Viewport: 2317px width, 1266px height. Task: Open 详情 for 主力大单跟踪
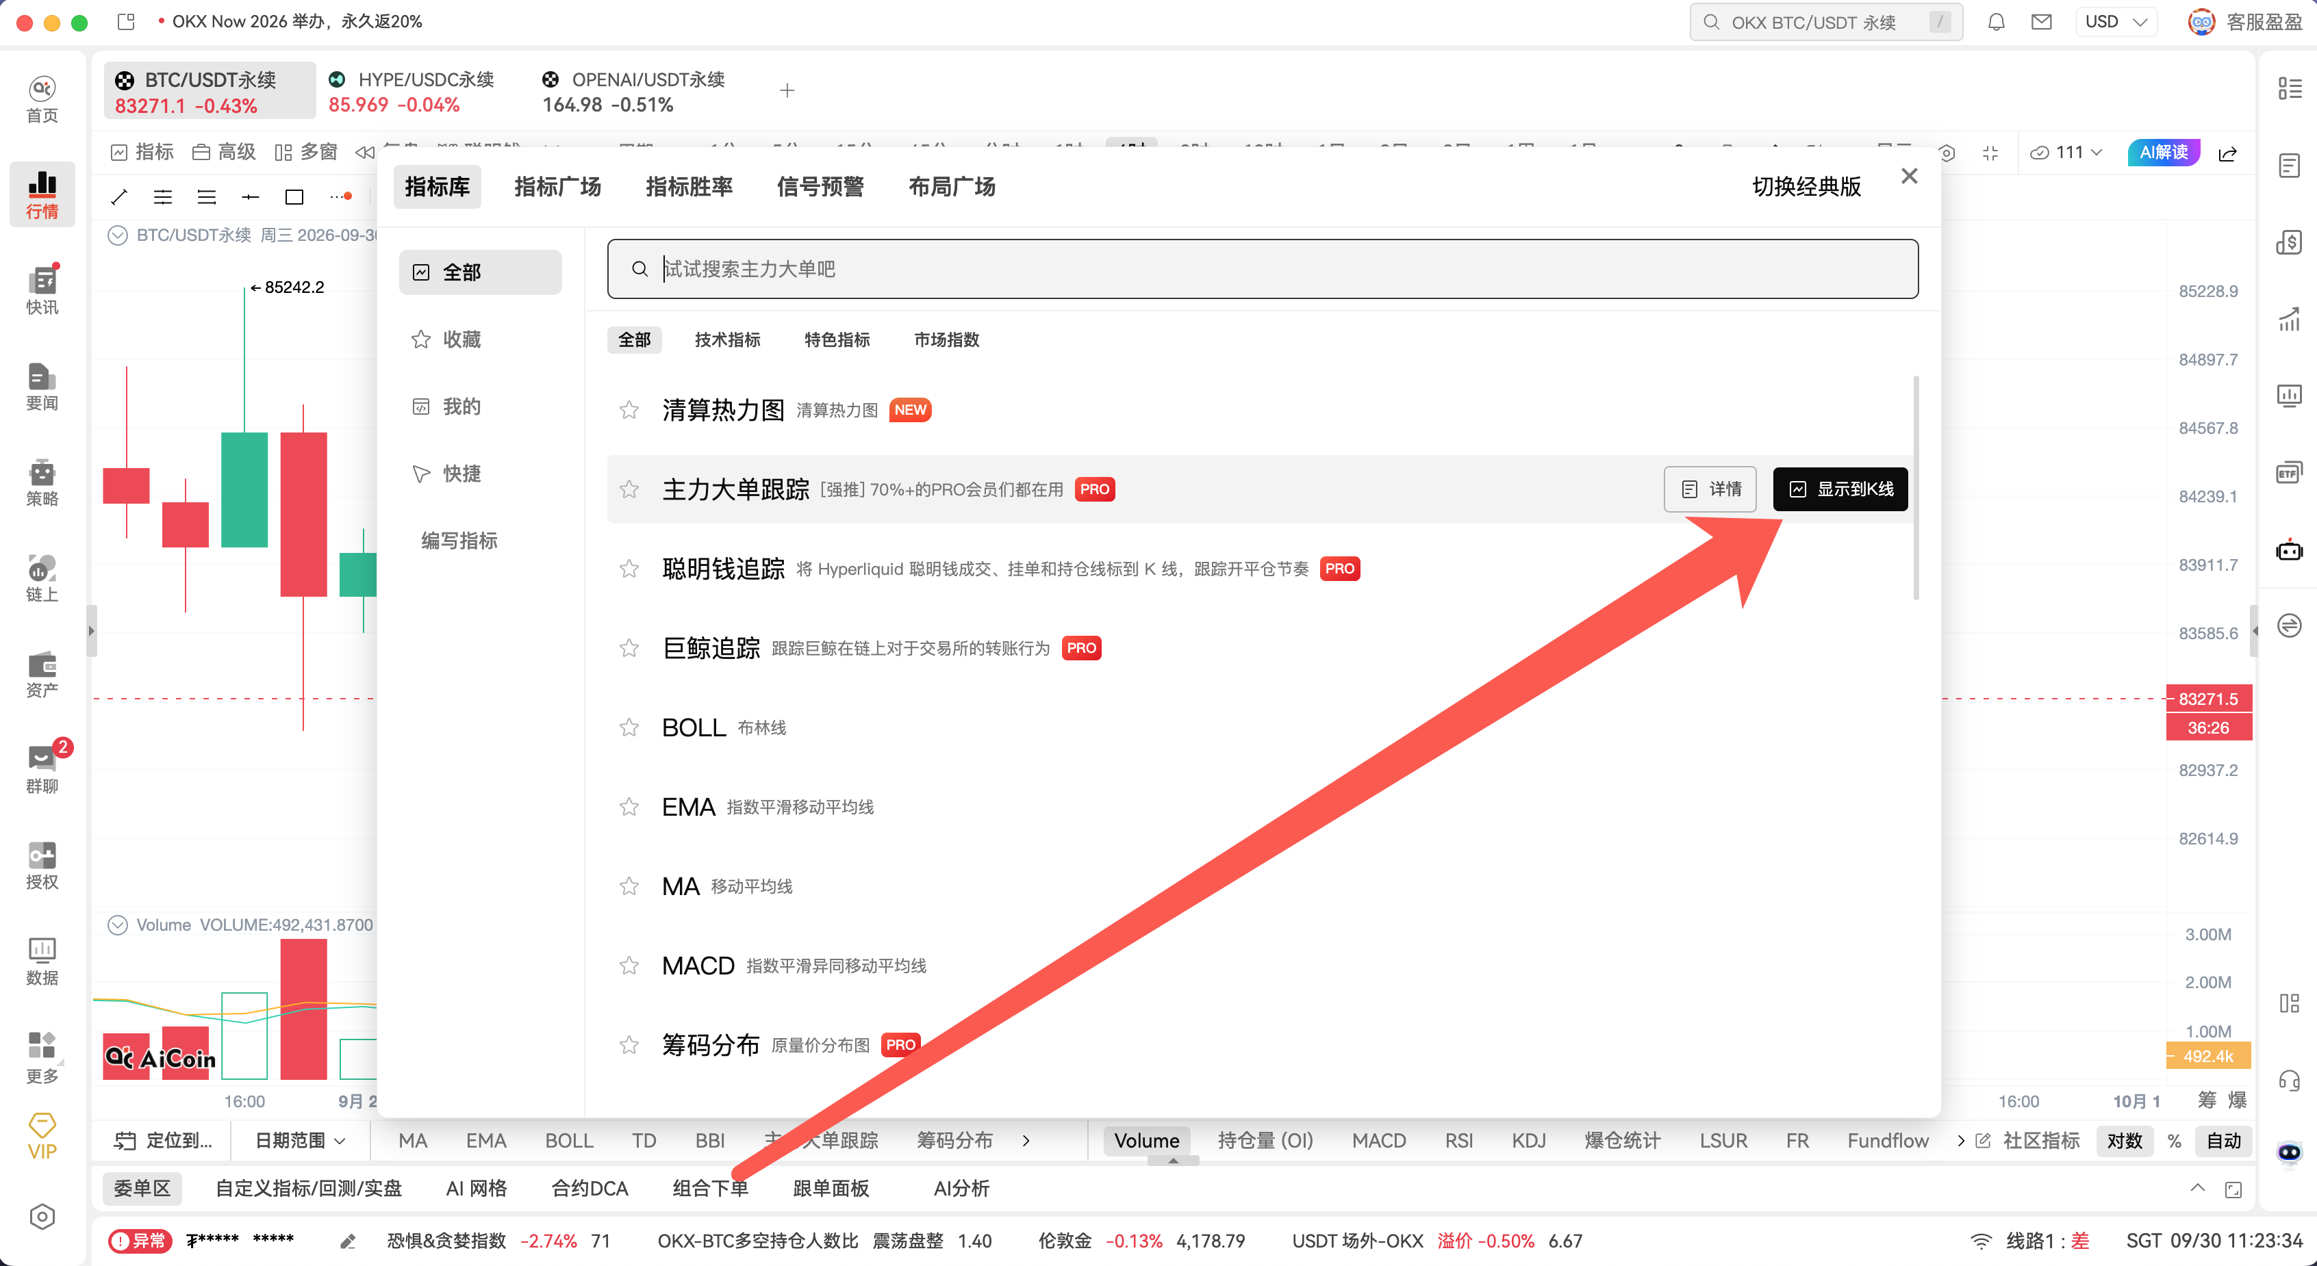(1710, 489)
